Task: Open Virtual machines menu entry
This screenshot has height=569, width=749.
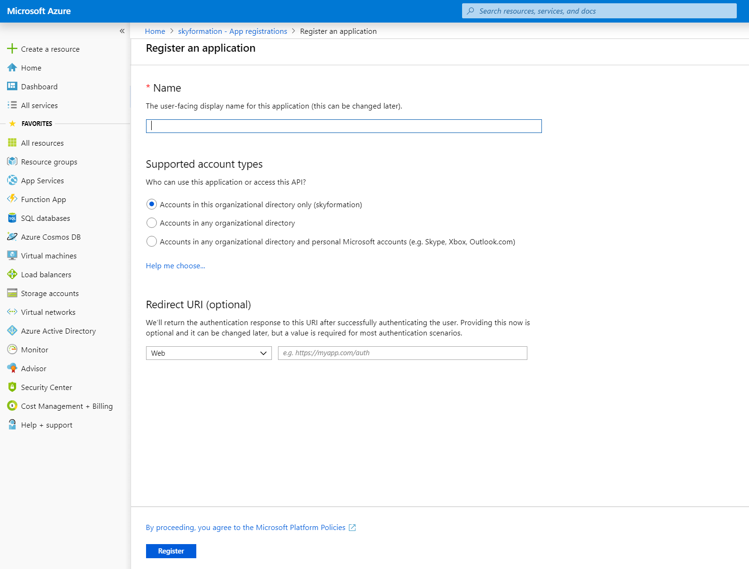Action: tap(49, 256)
